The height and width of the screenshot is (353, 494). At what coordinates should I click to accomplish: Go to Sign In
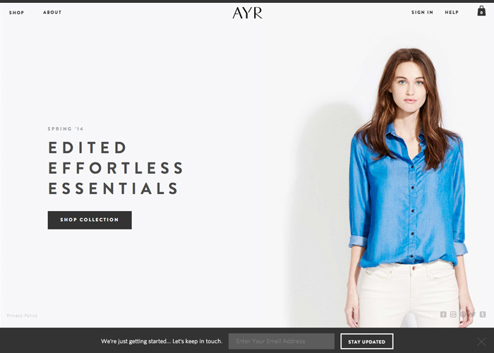(422, 12)
